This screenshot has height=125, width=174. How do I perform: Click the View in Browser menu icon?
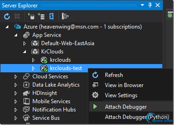pyautogui.click(x=95, y=85)
